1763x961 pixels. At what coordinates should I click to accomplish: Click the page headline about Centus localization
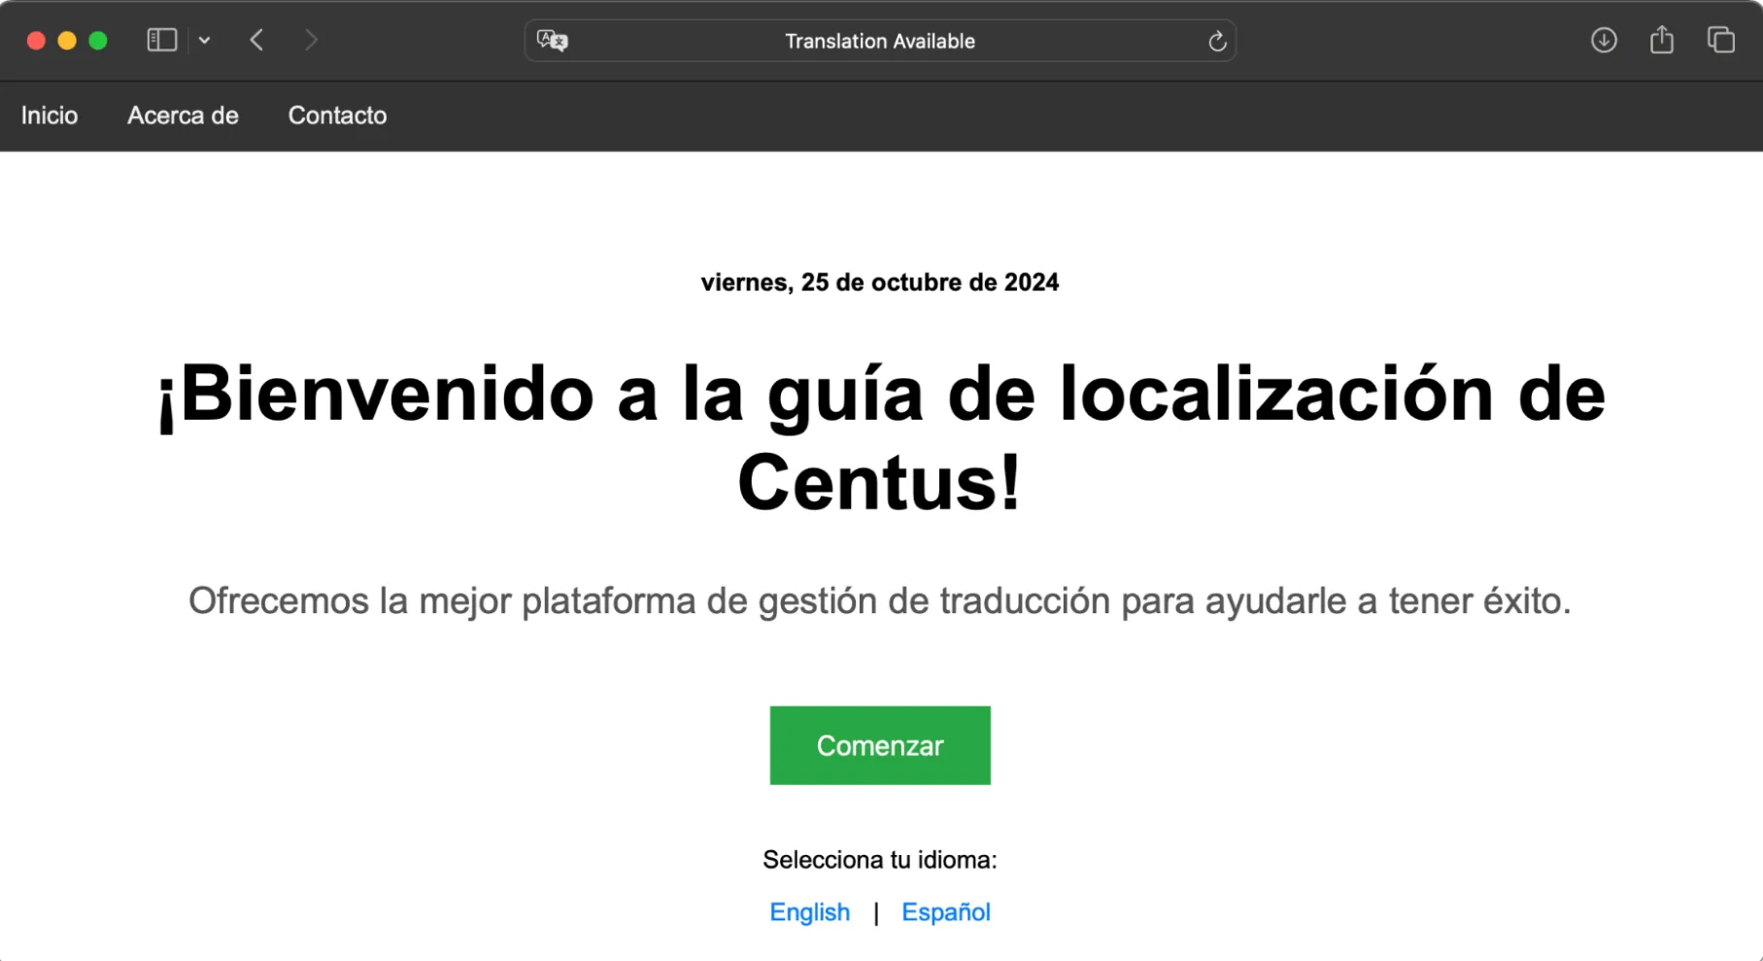(880, 437)
